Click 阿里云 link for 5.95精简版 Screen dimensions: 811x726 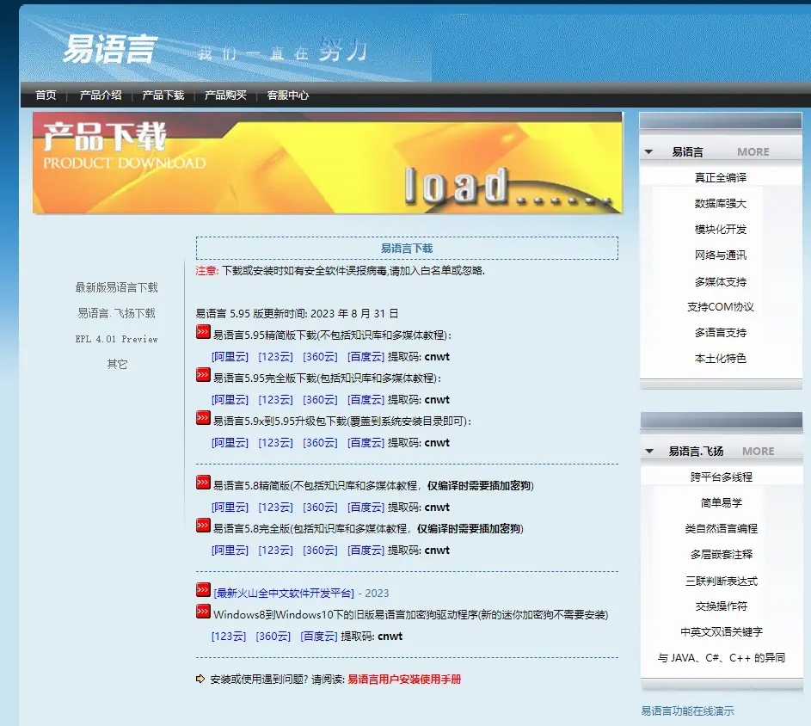(230, 356)
